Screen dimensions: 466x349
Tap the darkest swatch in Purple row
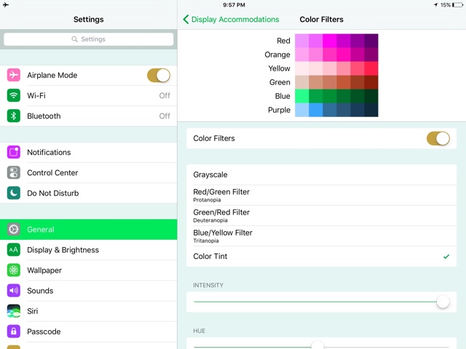371,110
